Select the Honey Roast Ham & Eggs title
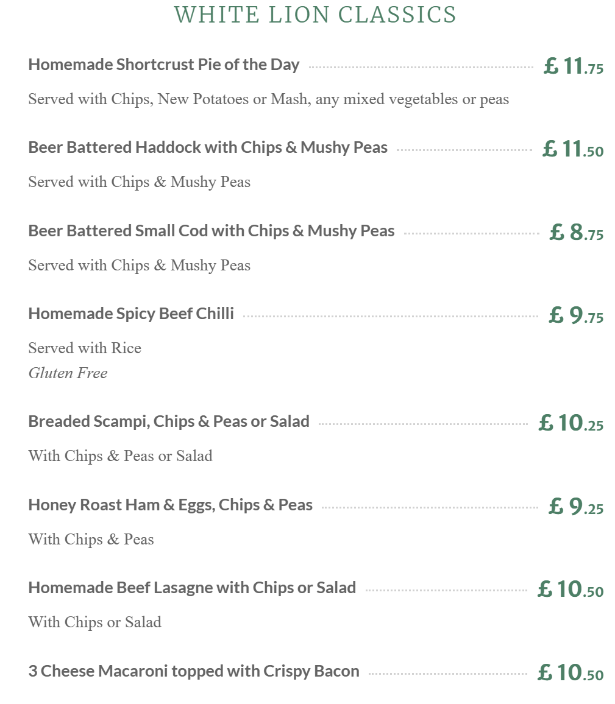Viewport: 615px width, 704px height. click(170, 505)
